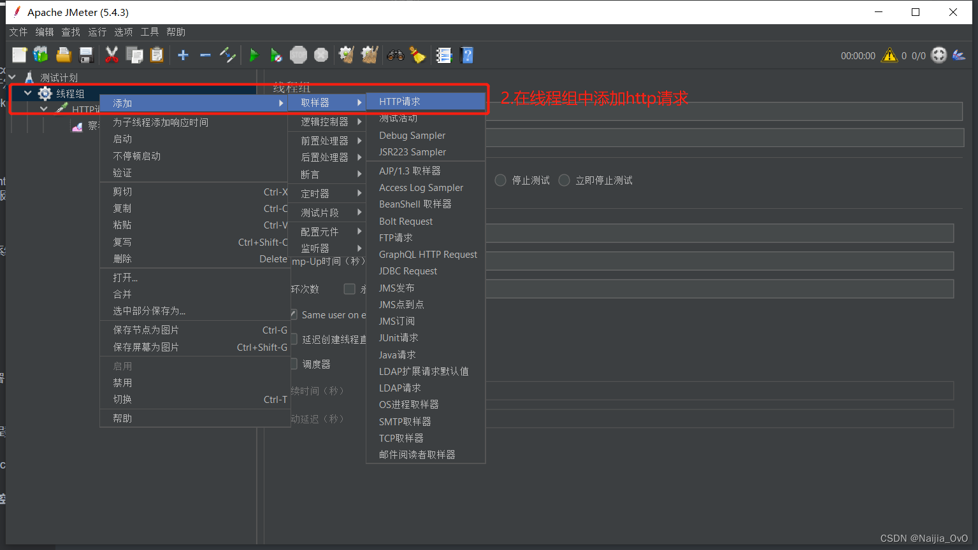Toggle the 永远 loop checkbox
The width and height of the screenshot is (978, 550).
[349, 289]
